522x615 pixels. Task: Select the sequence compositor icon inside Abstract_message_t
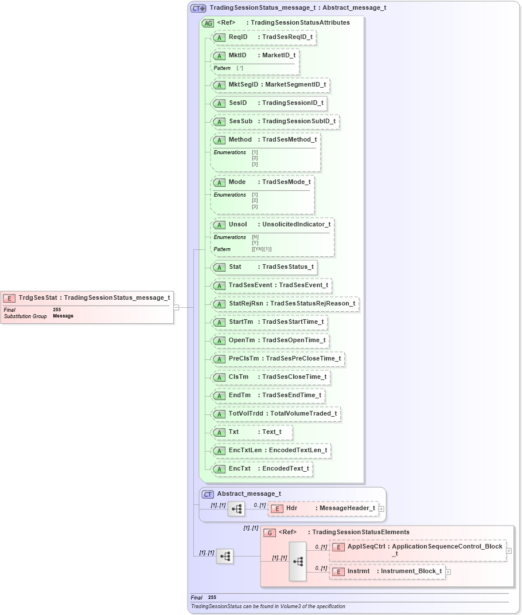[x=237, y=508]
